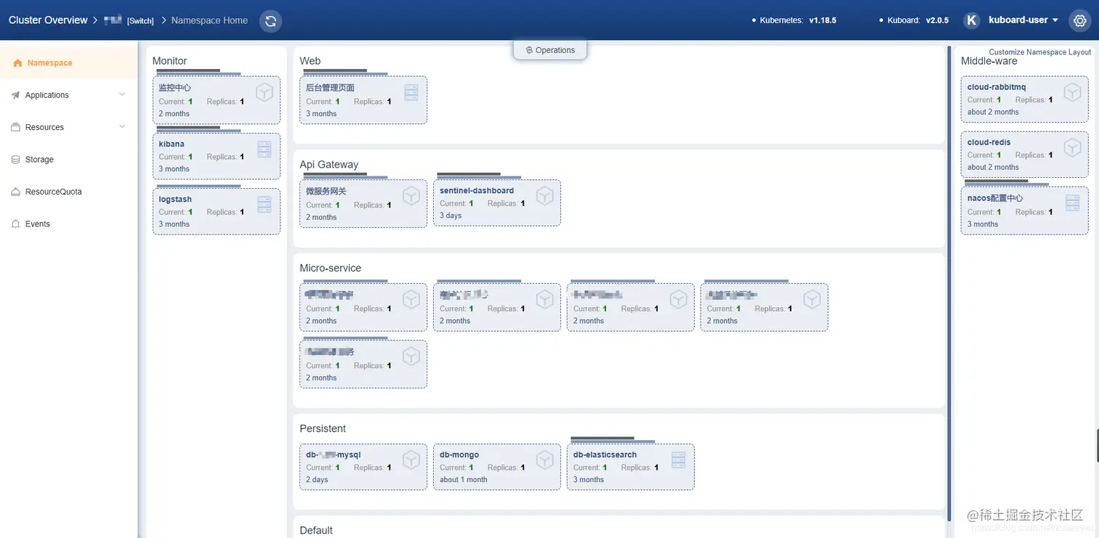
Task: Click the cube icon on cloud-redis card
Action: click(x=1073, y=147)
